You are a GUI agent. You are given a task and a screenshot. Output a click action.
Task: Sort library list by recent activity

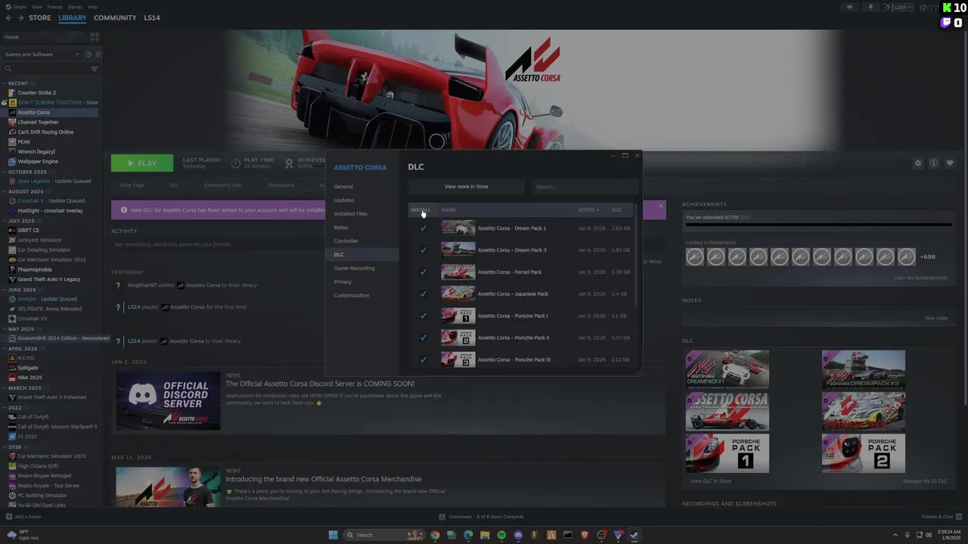point(88,54)
